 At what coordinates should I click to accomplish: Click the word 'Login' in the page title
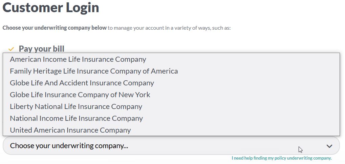coord(82,8)
